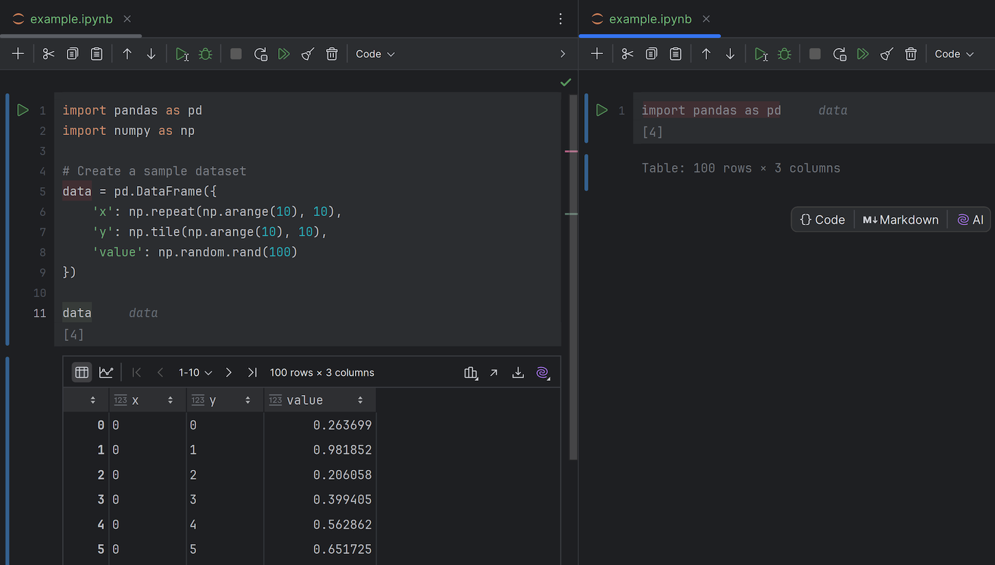Switch output to chart view
995x565 pixels.
coord(106,372)
